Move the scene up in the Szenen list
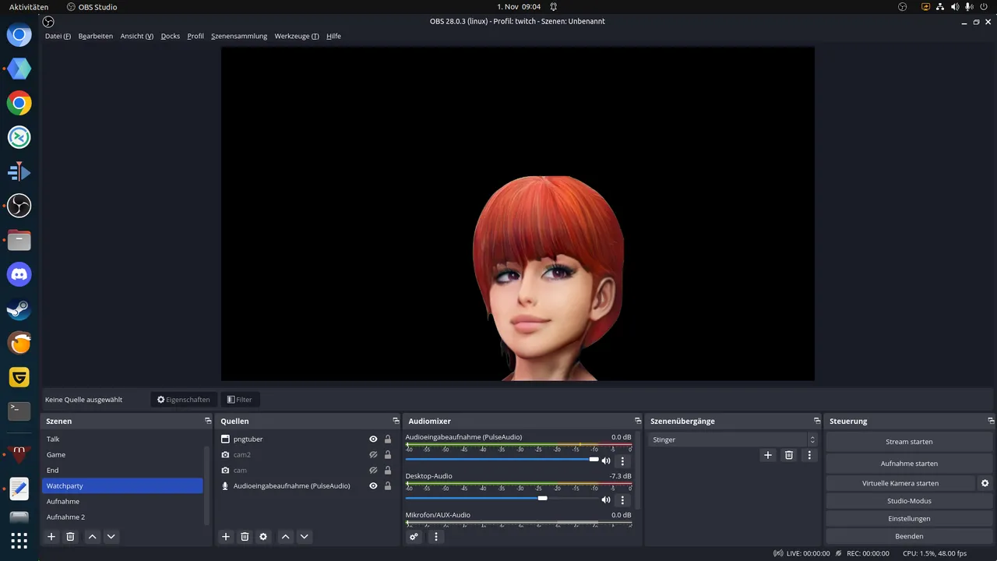This screenshot has width=997, height=561. point(93,537)
